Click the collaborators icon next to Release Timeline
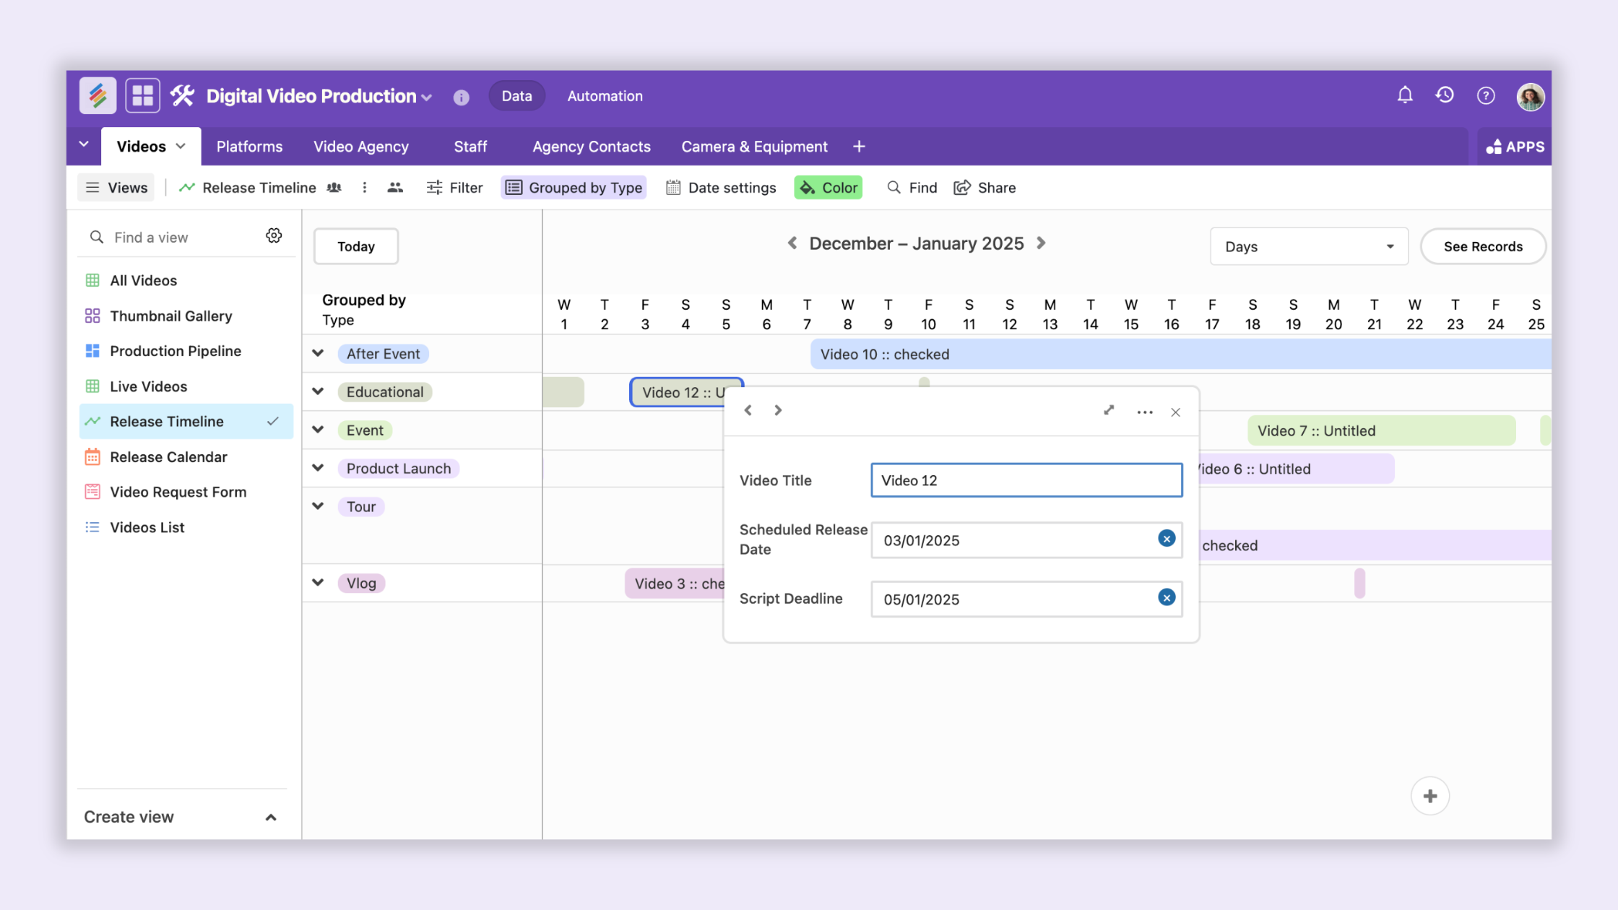Viewport: 1618px width, 910px height. pos(334,188)
